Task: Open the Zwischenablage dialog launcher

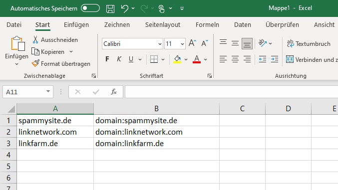Action: 94,76
